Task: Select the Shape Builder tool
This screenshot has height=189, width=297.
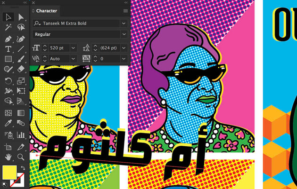Action: (x=8, y=101)
